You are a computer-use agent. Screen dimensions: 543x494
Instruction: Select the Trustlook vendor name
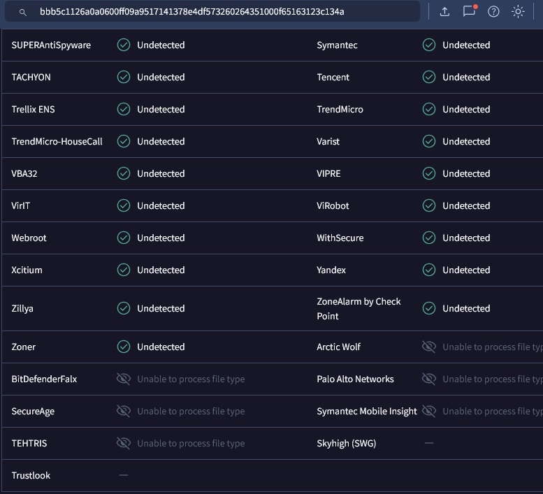31,475
